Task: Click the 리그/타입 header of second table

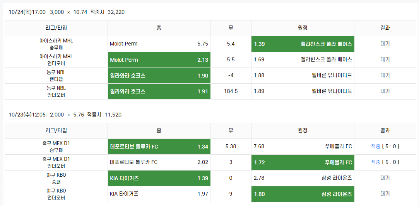Action: [56, 130]
